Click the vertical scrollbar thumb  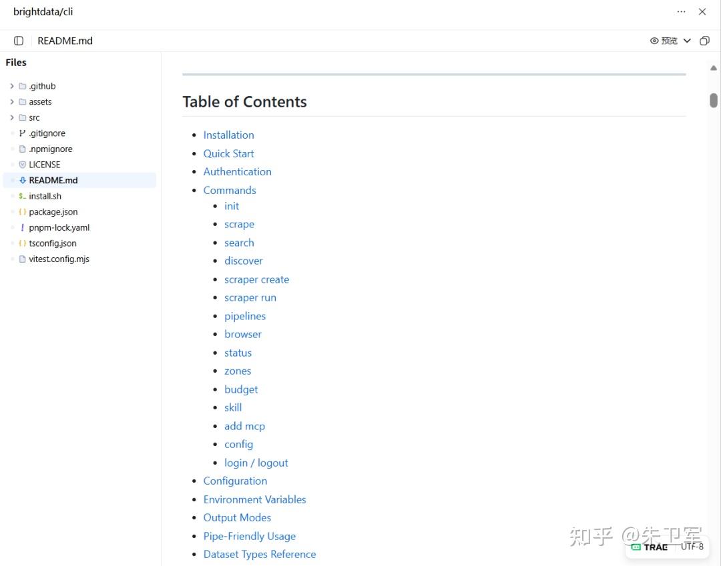pyautogui.click(x=713, y=100)
